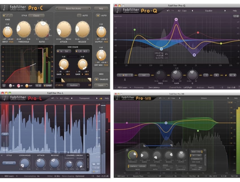Click the Compress mode button in Pro-MB
Screen dimensions: 240x182
coord(134,166)
